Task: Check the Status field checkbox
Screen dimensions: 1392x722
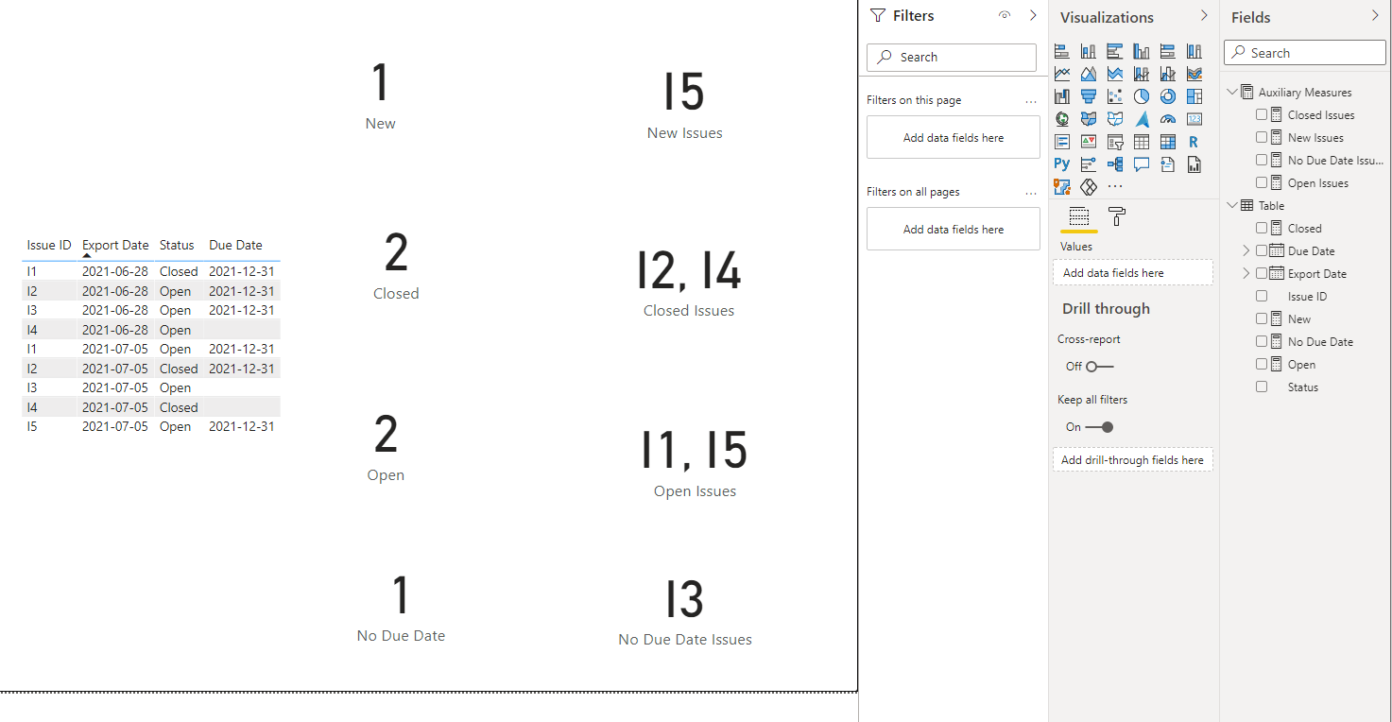Action: 1262,387
